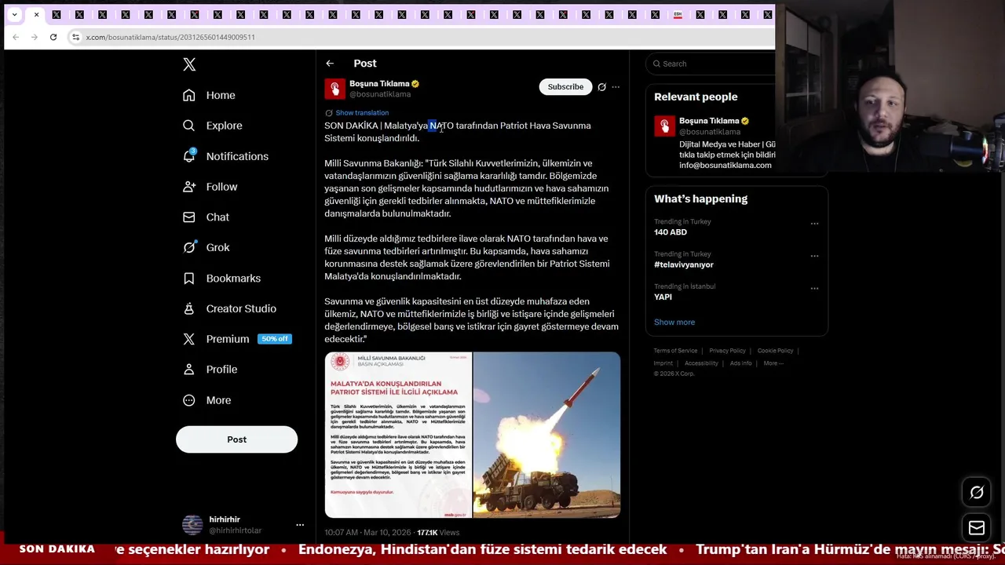
Task: Open the post's more options ellipsis
Action: tap(616, 87)
